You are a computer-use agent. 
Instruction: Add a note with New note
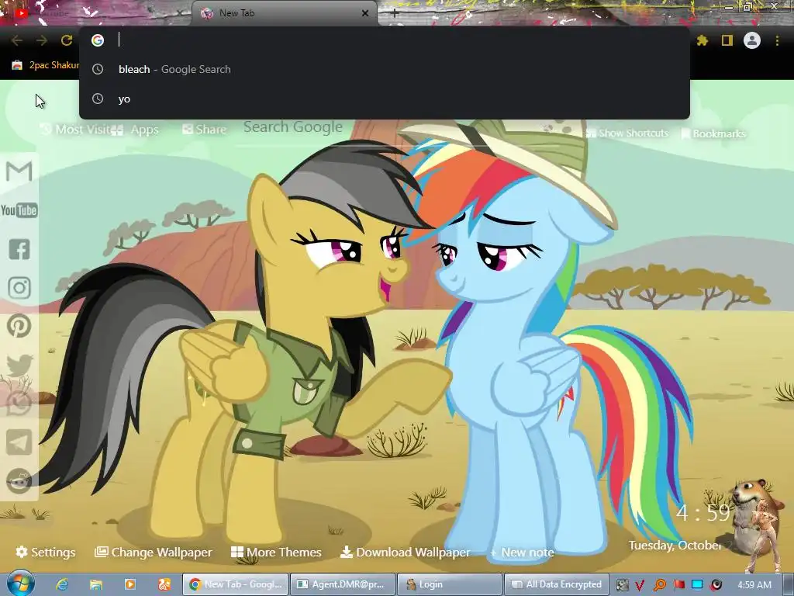(x=522, y=553)
